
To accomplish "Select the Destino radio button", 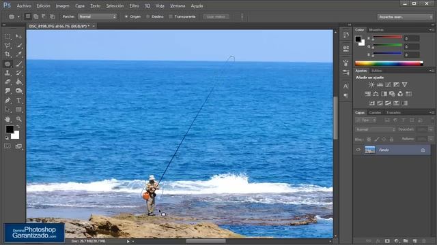I will click(148, 16).
